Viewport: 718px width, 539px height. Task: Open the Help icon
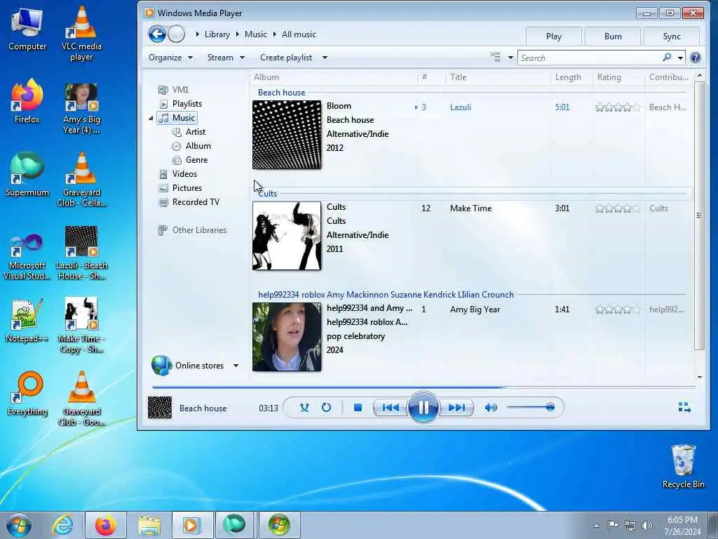[x=695, y=58]
